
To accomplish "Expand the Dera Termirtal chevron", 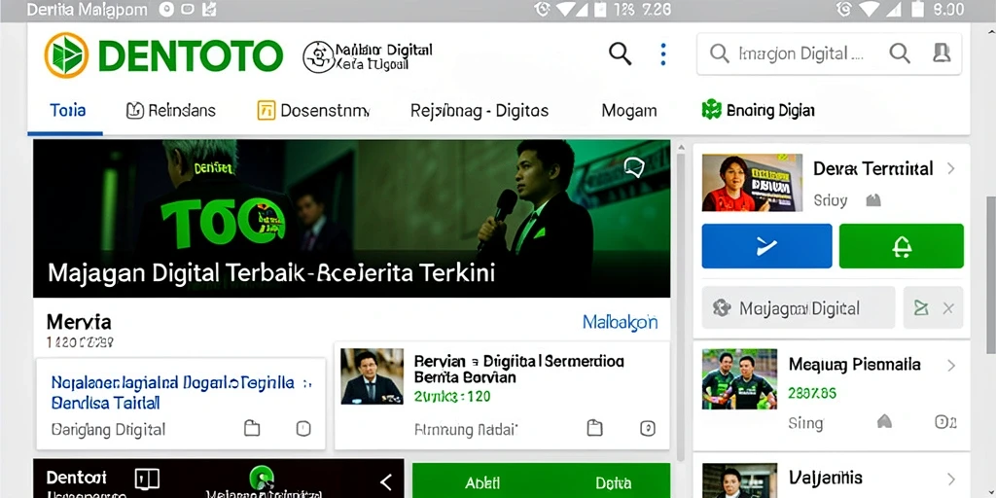I will tap(951, 168).
